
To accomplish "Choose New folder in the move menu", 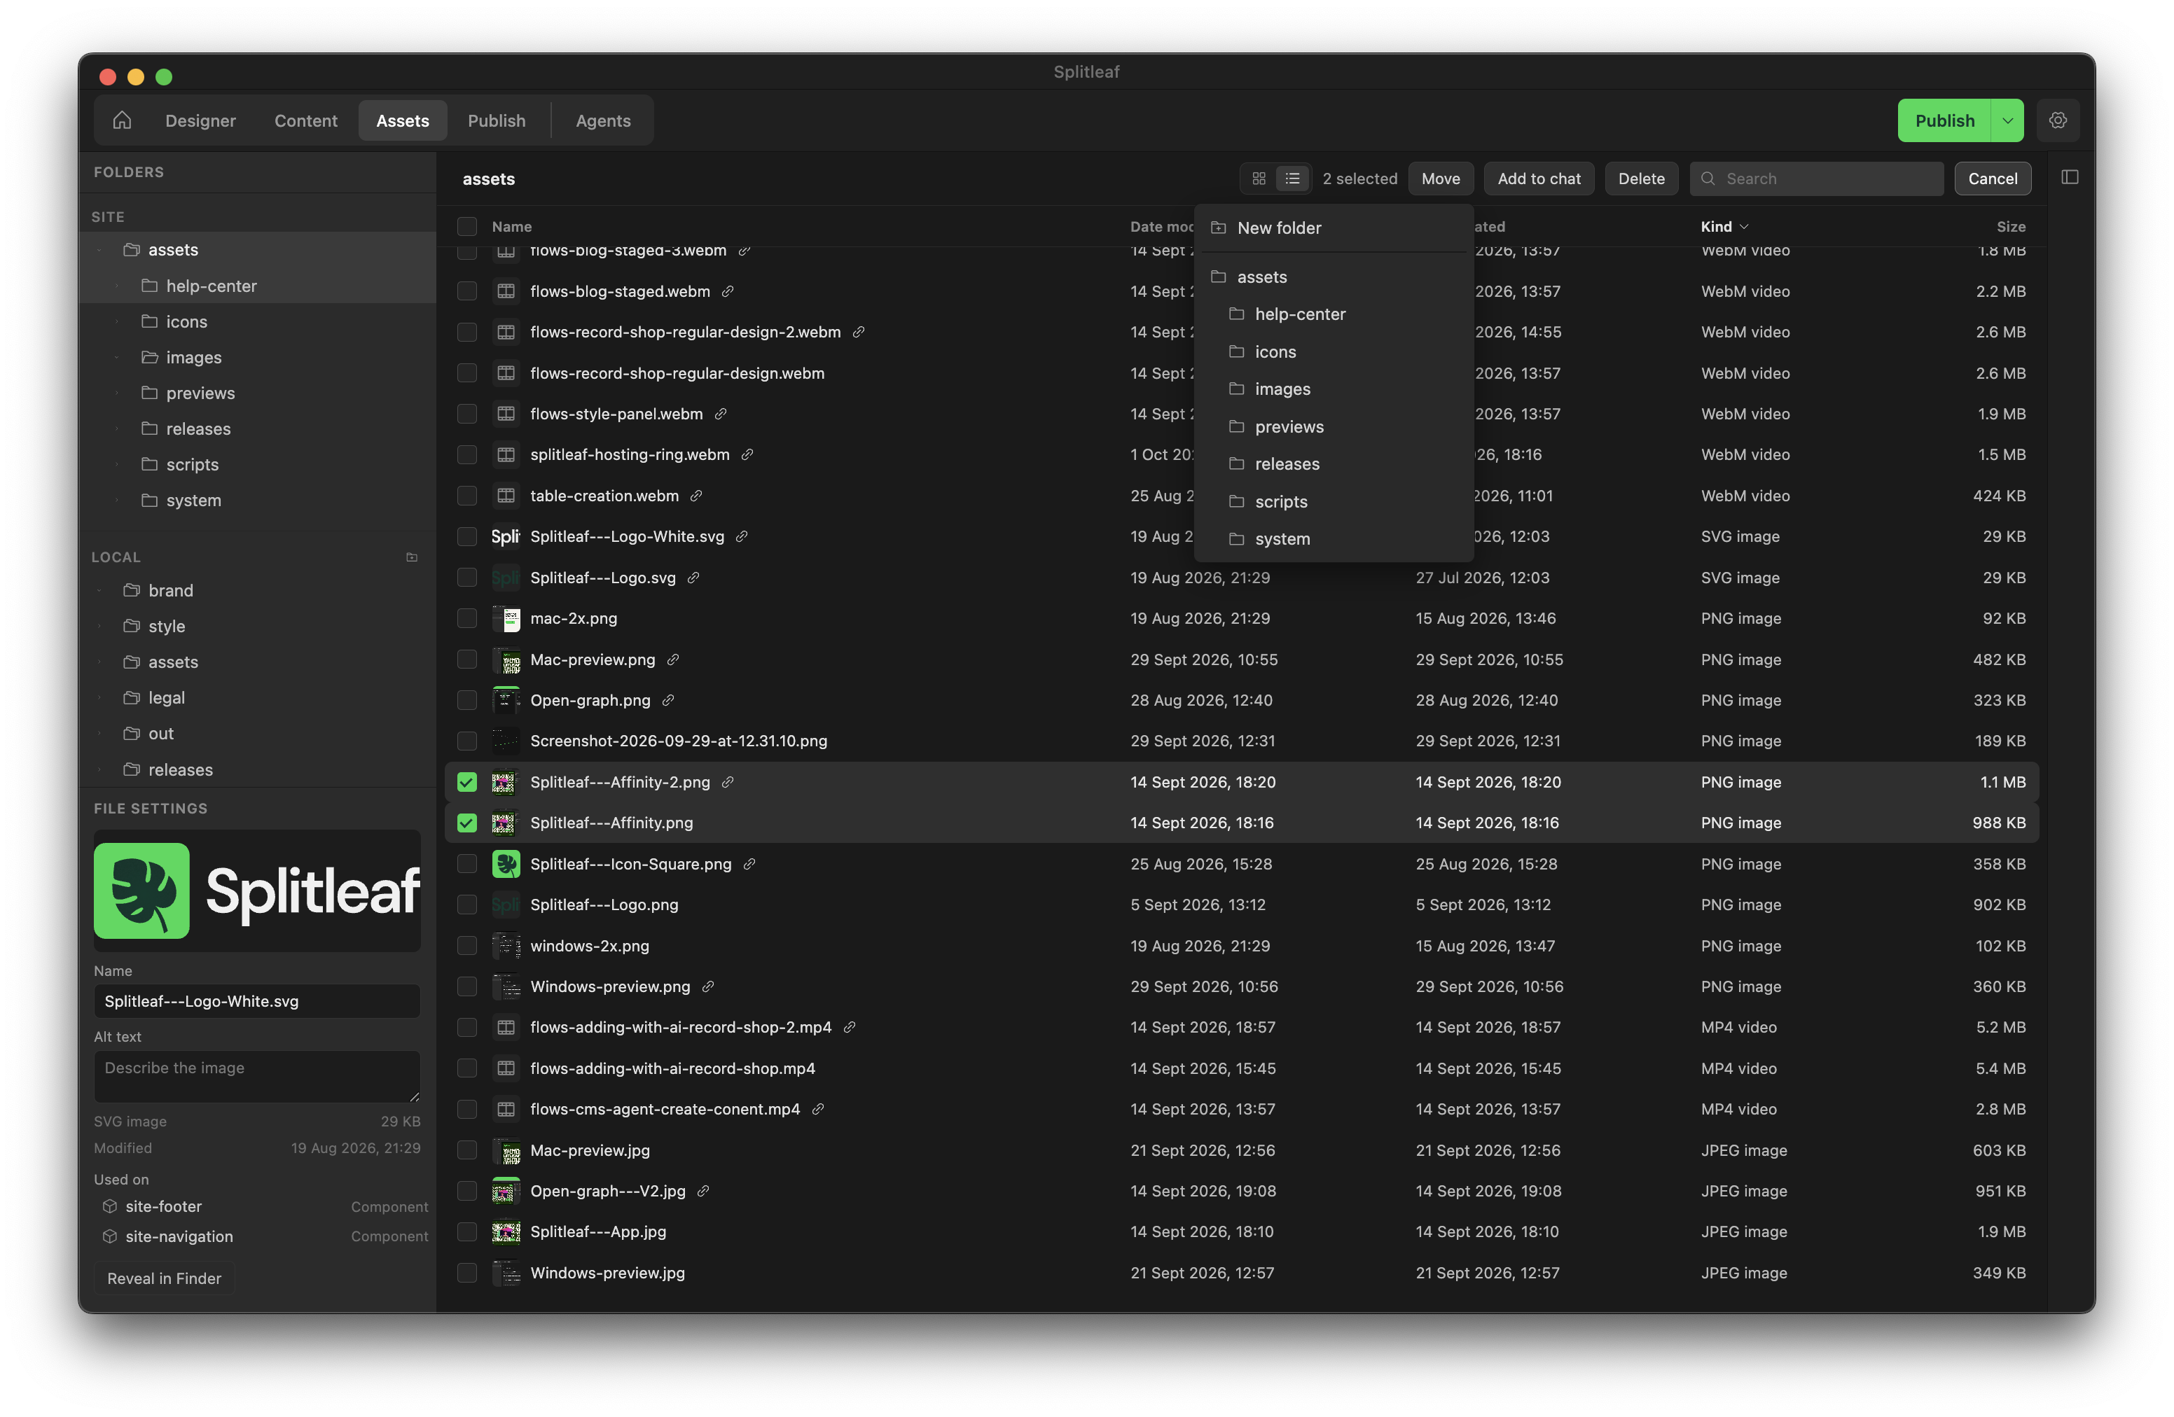I will 1334,228.
